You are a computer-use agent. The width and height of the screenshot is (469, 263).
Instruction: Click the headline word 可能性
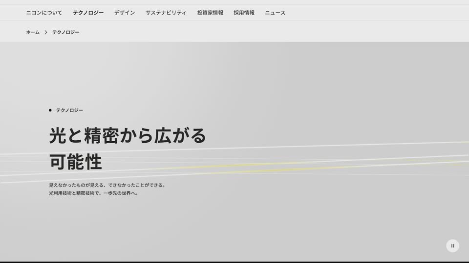coord(75,162)
